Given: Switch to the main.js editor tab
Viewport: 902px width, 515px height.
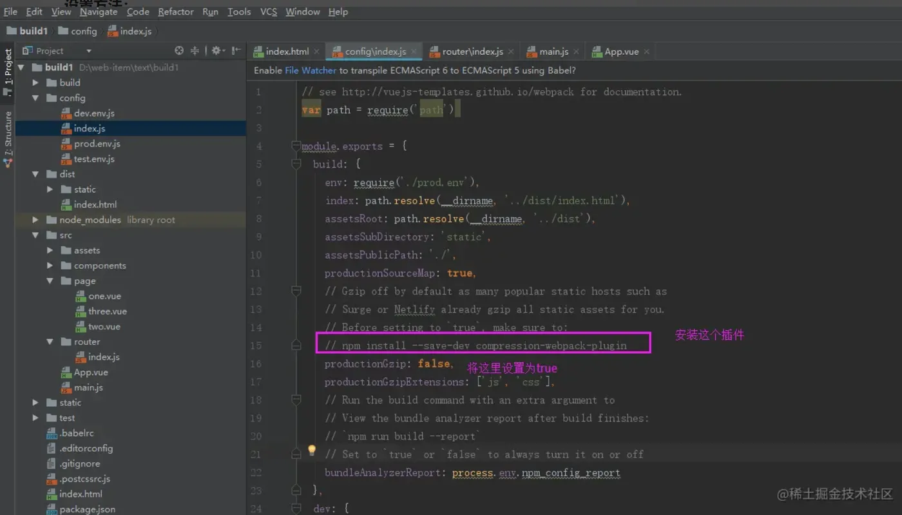Looking at the screenshot, I should coord(553,52).
